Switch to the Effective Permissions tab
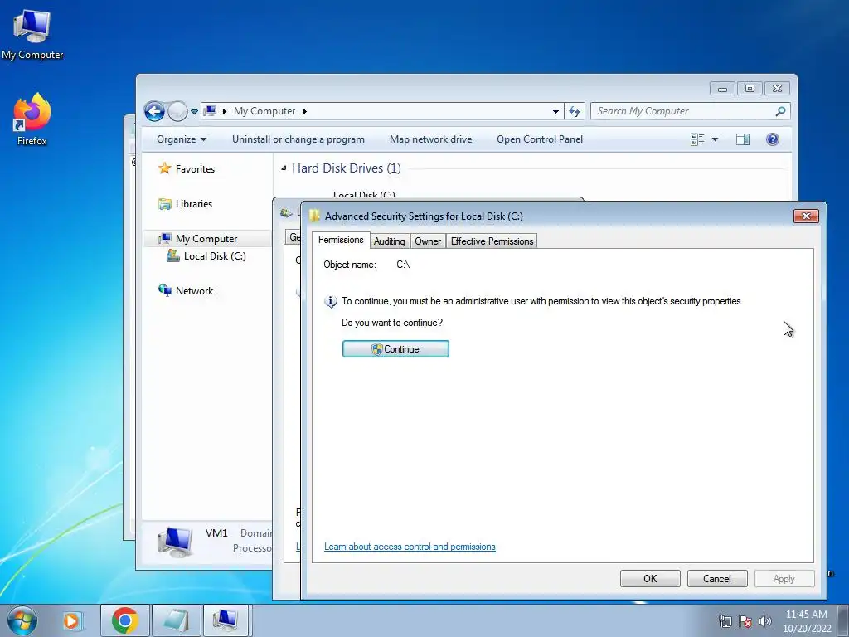849x637 pixels. [492, 241]
